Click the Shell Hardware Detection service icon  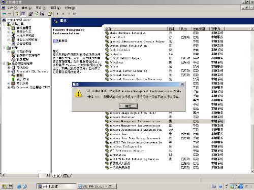tap(107, 33)
